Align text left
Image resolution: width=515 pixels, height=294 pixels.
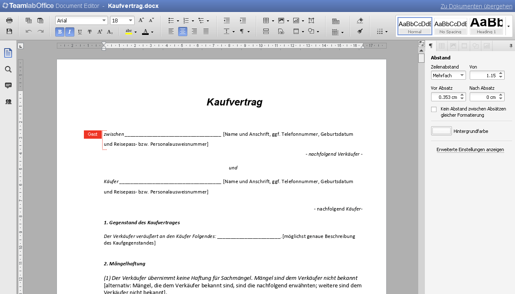171,32
